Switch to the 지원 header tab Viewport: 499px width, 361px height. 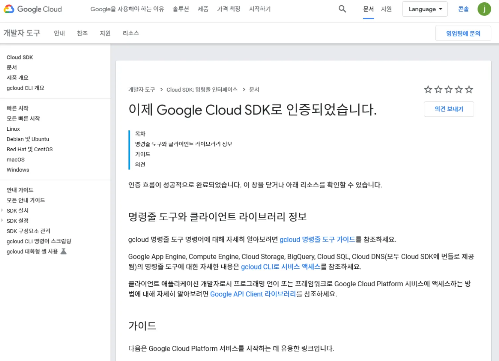pyautogui.click(x=386, y=9)
